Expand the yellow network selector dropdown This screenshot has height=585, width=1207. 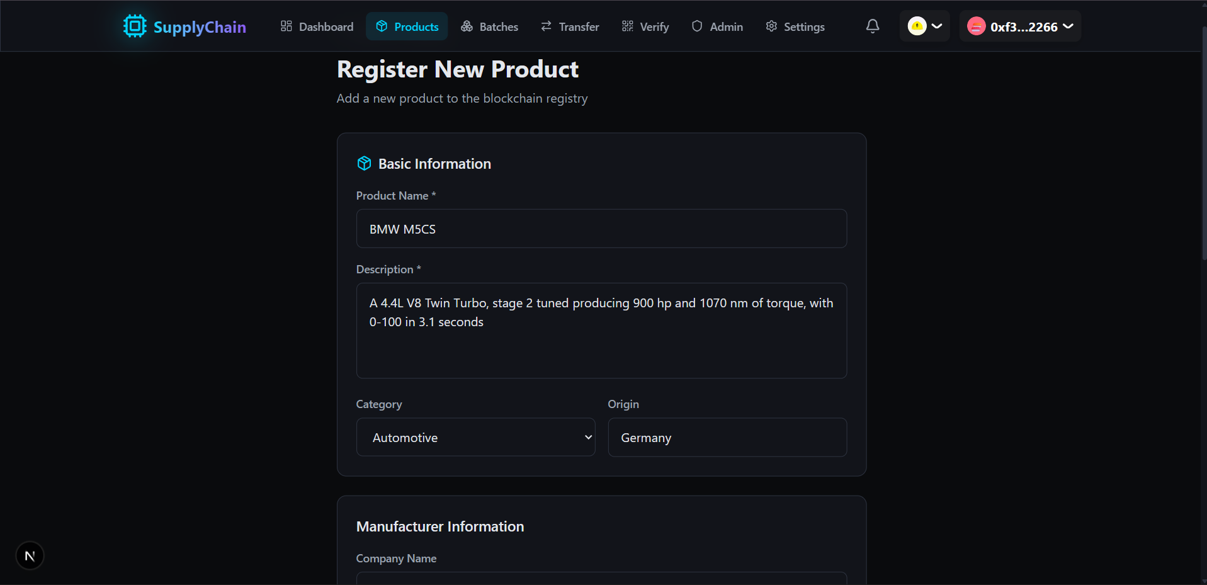click(x=924, y=26)
